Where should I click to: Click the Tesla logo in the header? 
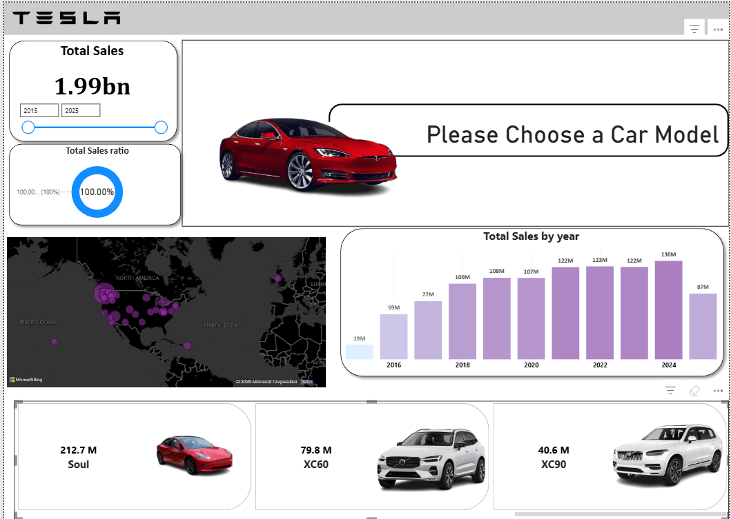(x=66, y=18)
